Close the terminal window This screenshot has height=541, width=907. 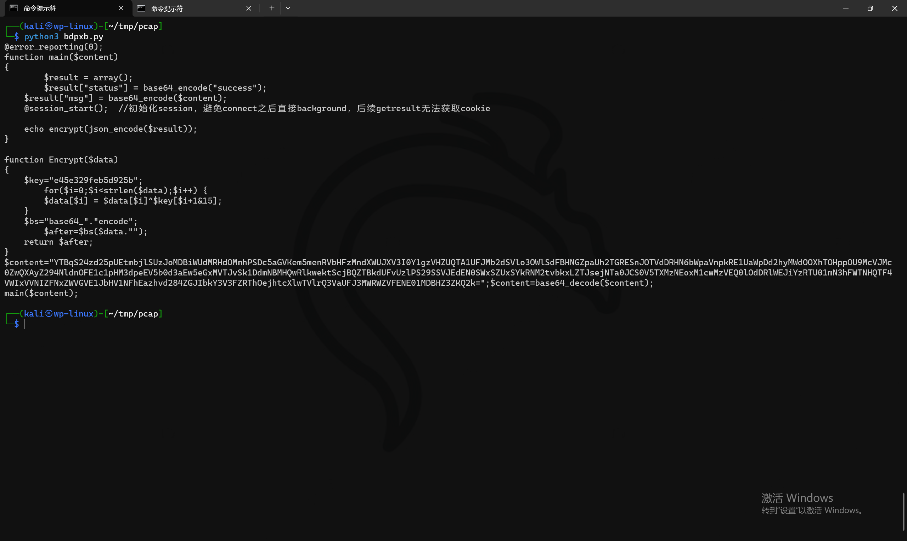click(895, 8)
